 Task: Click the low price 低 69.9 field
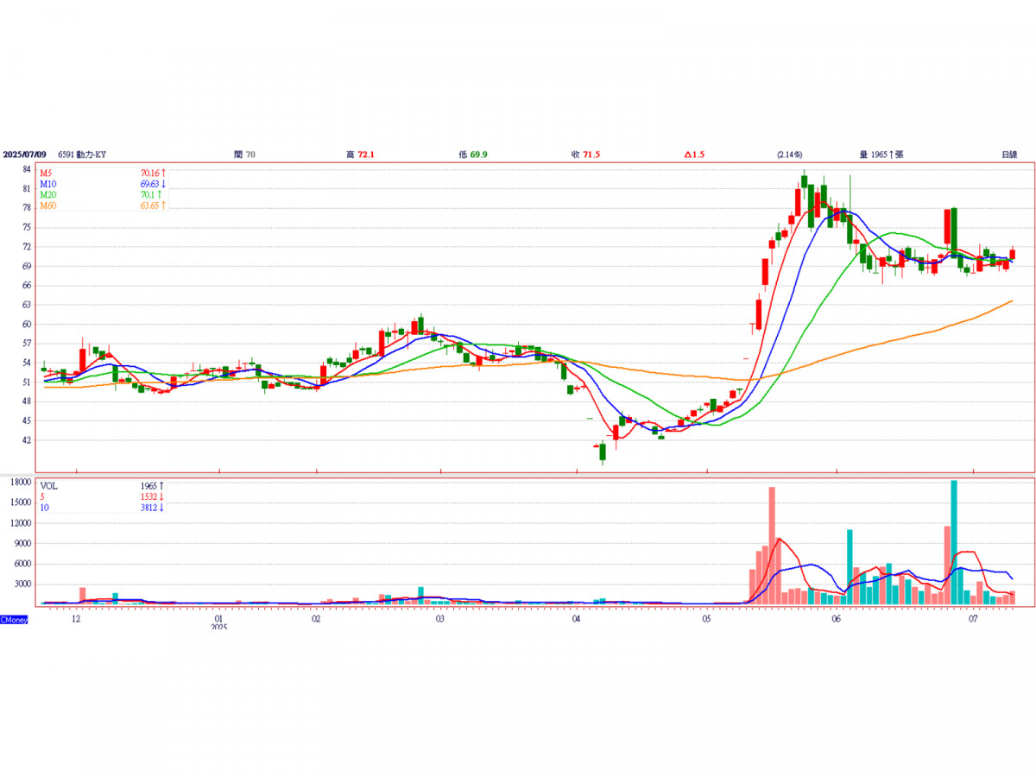coord(473,155)
